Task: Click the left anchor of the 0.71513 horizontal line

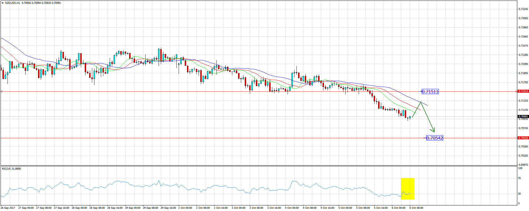Action: (x=2, y=91)
